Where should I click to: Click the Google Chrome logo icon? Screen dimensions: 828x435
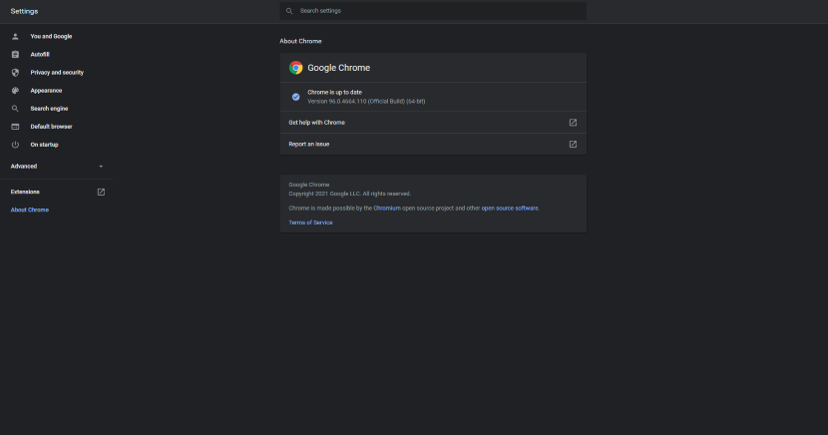pyautogui.click(x=295, y=68)
